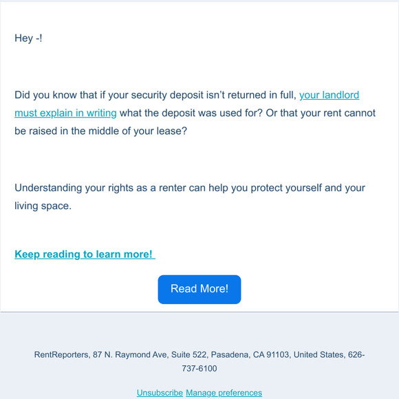Click the 'living space.' text line
The width and height of the screenshot is (399, 399).
(x=43, y=206)
